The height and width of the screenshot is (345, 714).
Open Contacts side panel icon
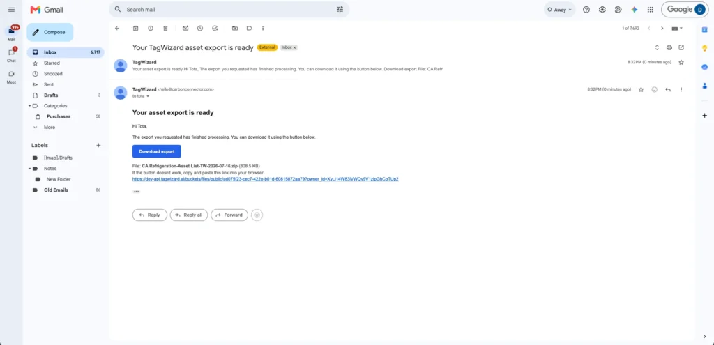click(704, 85)
